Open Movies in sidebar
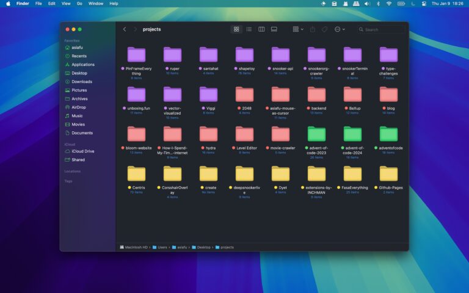The height and width of the screenshot is (293, 469). click(x=78, y=125)
